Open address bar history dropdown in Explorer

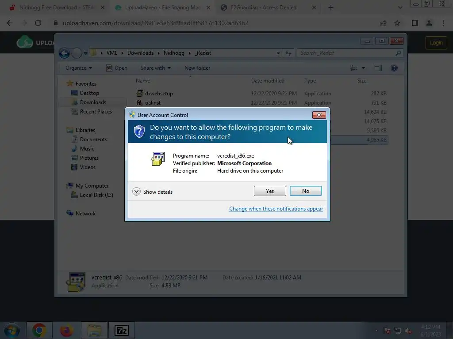278,53
